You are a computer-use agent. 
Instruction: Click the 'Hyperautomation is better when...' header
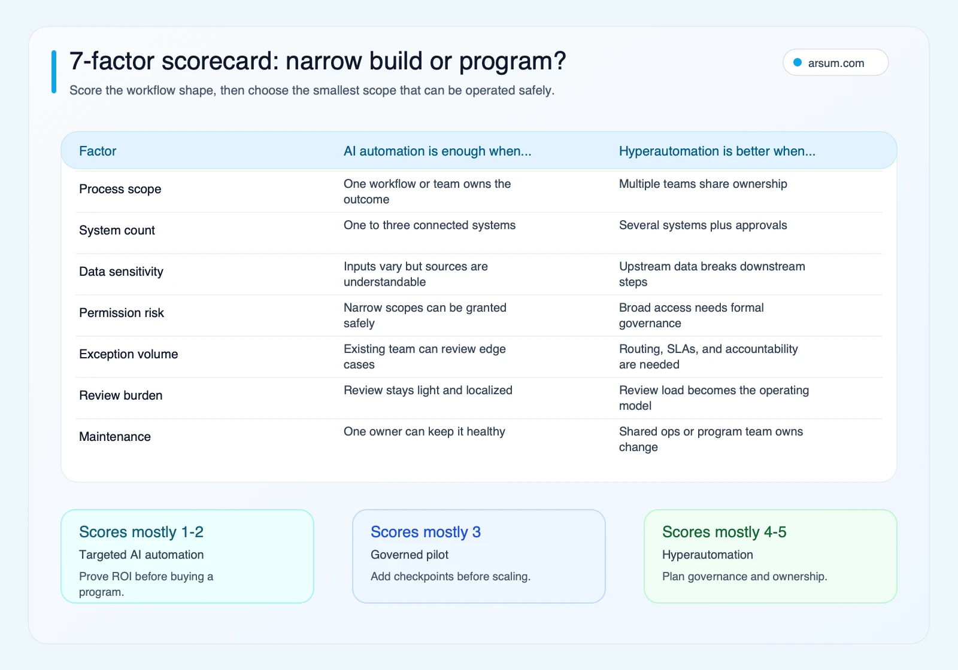coord(717,151)
